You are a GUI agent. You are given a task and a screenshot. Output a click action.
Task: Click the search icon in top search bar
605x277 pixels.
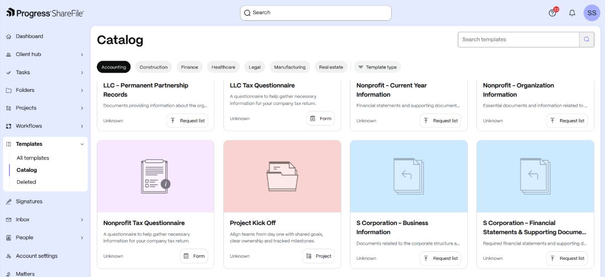click(247, 13)
